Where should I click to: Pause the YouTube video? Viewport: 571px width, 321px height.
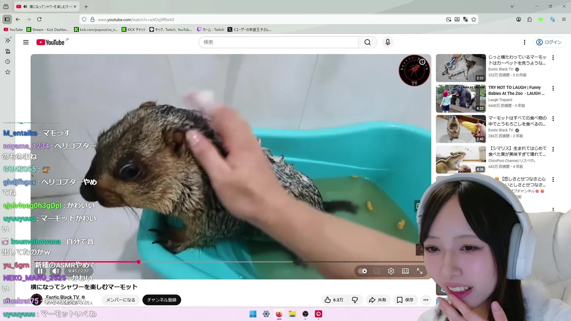[x=40, y=271]
